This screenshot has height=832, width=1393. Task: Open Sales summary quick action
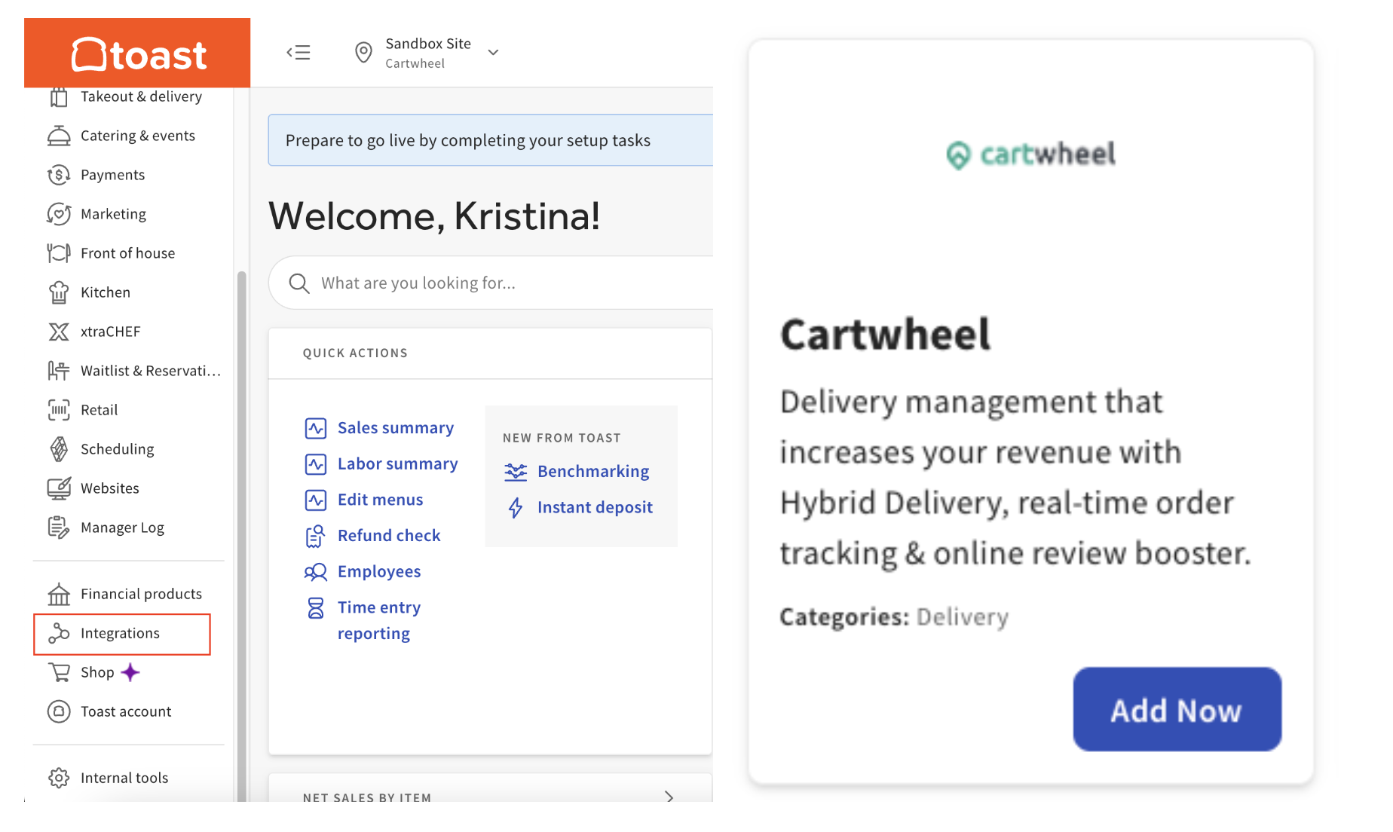click(x=396, y=428)
